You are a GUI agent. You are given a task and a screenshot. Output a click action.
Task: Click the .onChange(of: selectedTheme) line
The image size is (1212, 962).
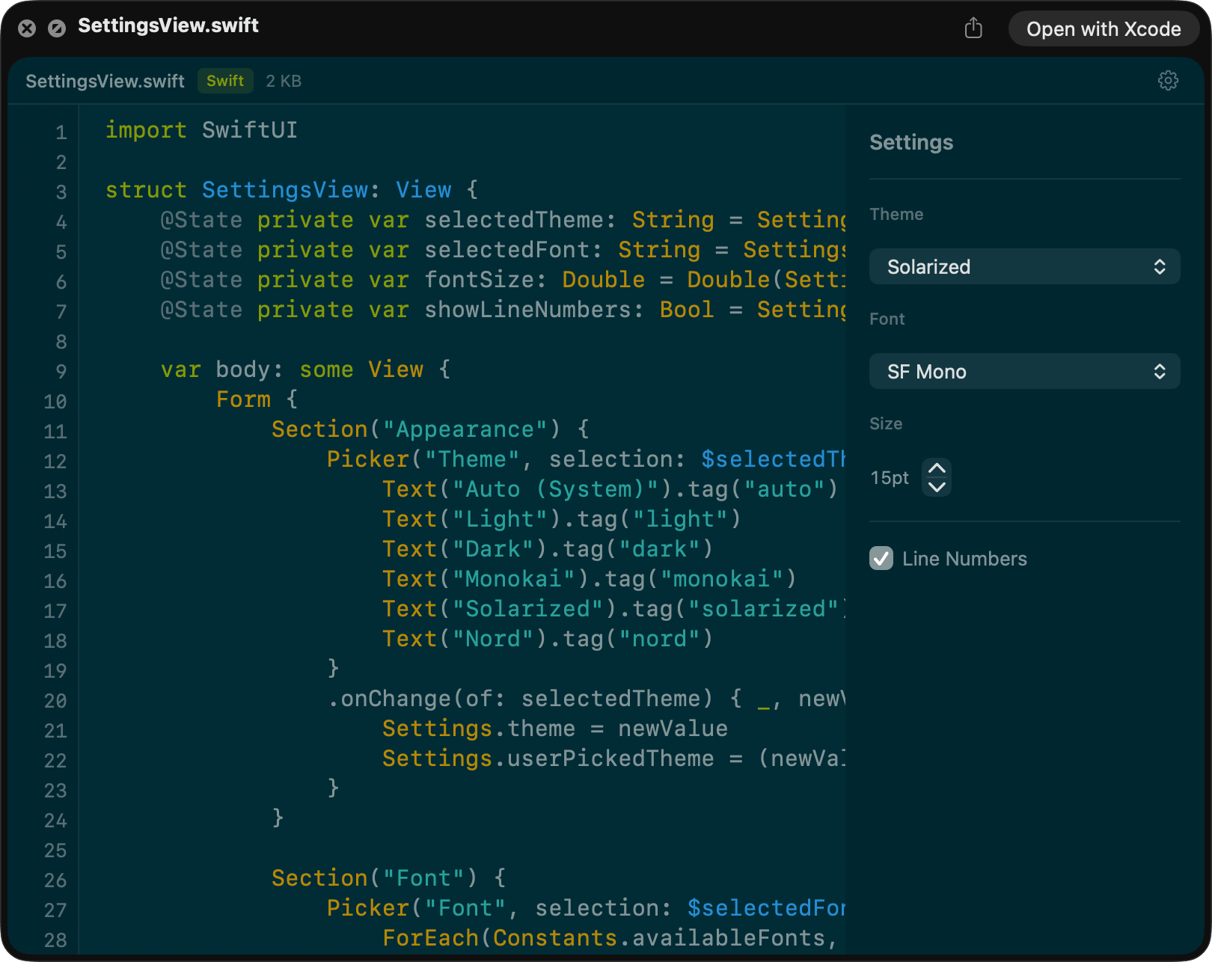pyautogui.click(x=586, y=699)
